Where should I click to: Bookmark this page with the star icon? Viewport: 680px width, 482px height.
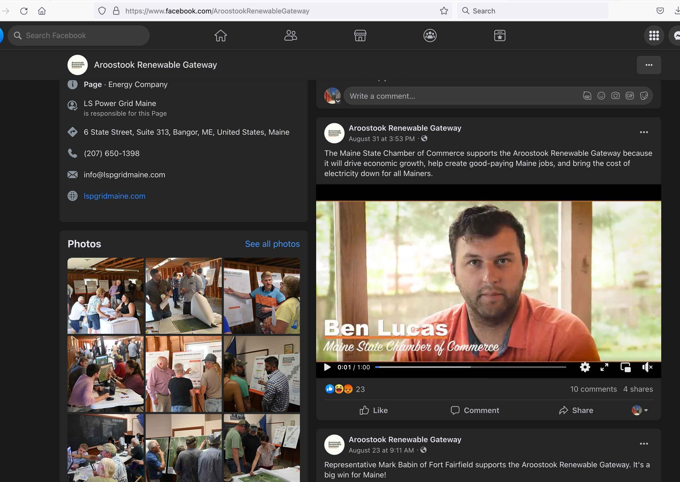click(x=444, y=11)
